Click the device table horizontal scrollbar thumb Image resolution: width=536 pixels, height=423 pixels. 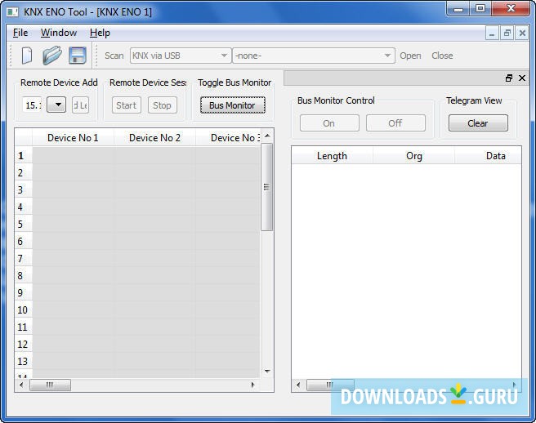point(51,385)
